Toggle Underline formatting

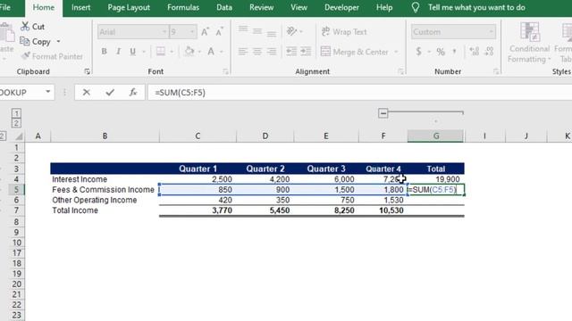click(133, 52)
